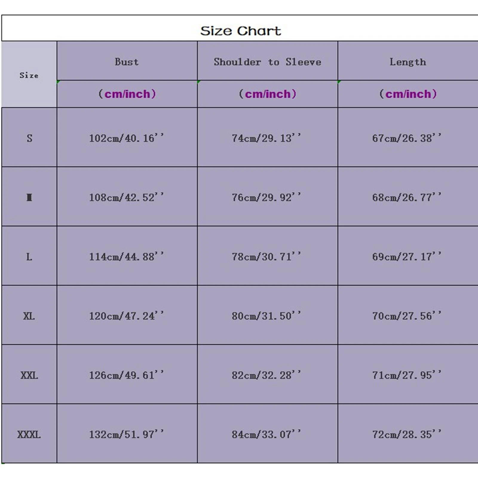Screen dimensions: 478x478
Task: Select the 80cm/31.50'' sleeve value
Action: [266, 316]
